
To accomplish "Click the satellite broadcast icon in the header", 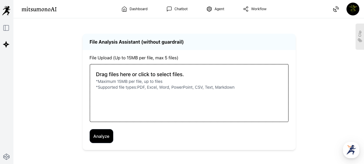I will pos(336,9).
